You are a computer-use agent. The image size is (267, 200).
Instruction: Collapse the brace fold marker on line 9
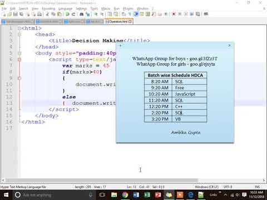[19, 78]
